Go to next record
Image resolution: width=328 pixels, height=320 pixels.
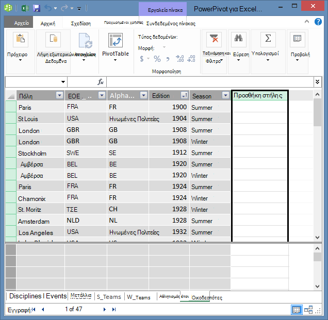click(x=104, y=309)
